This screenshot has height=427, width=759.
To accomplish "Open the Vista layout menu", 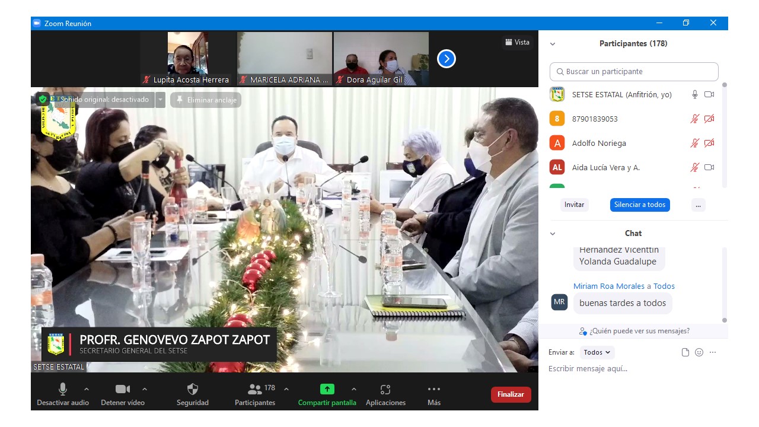I will coord(517,42).
